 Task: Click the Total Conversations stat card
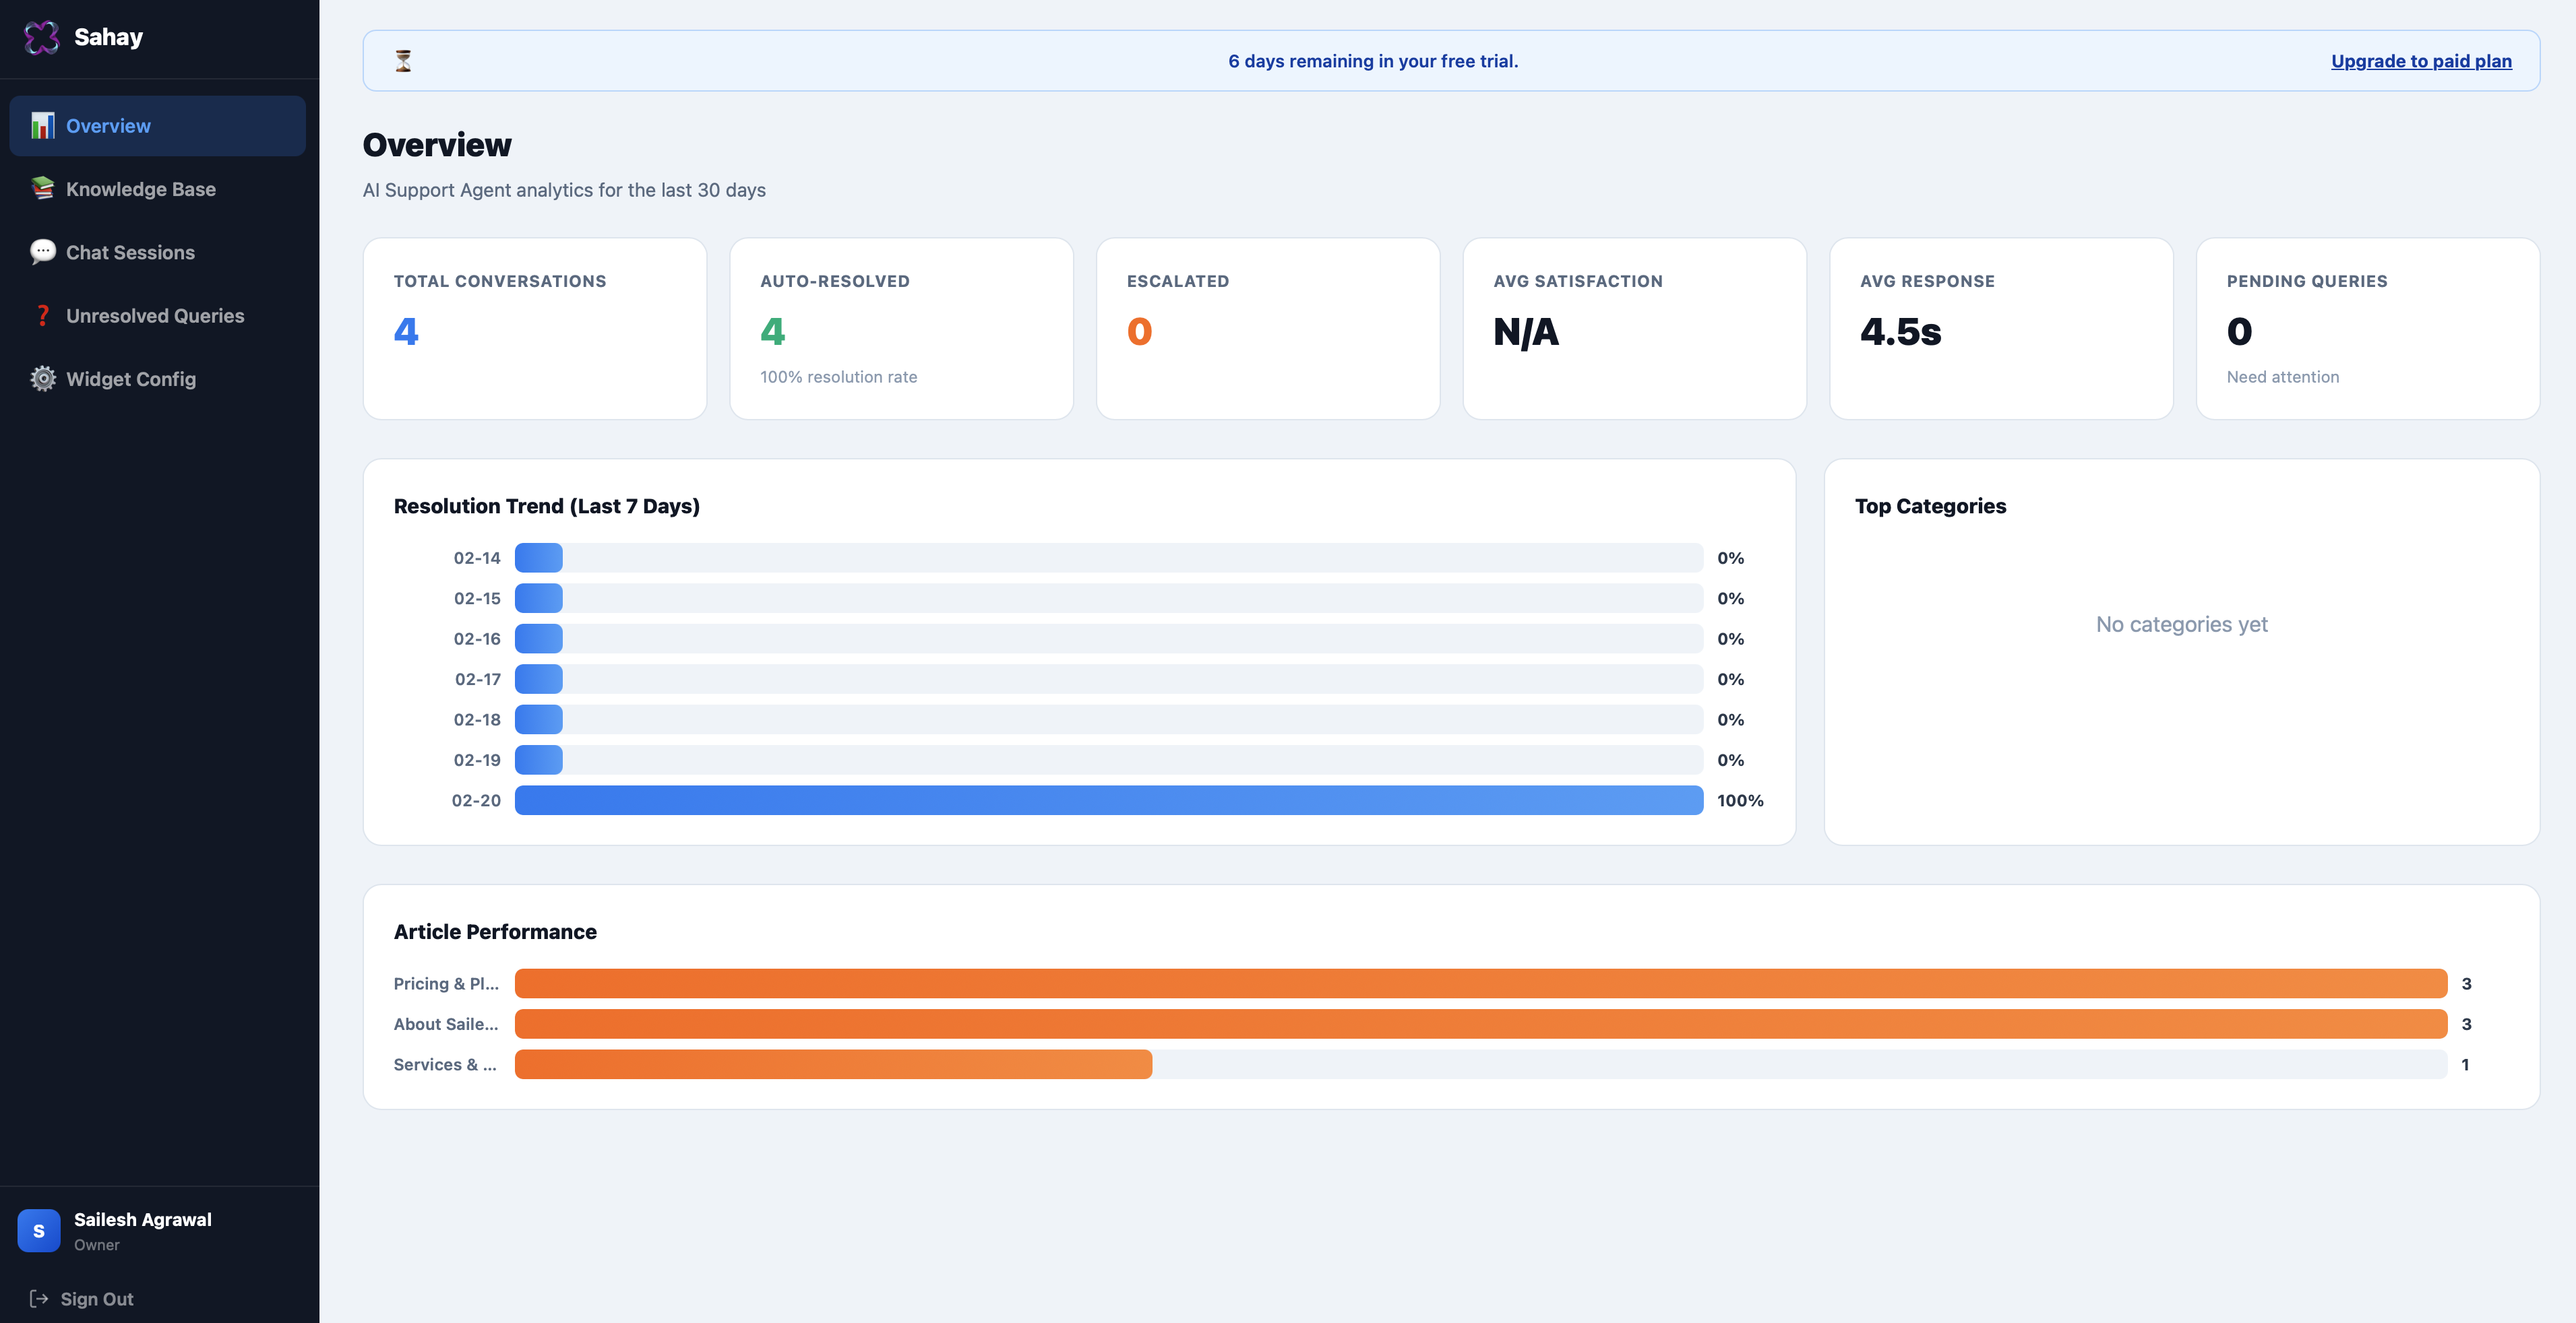coord(534,329)
